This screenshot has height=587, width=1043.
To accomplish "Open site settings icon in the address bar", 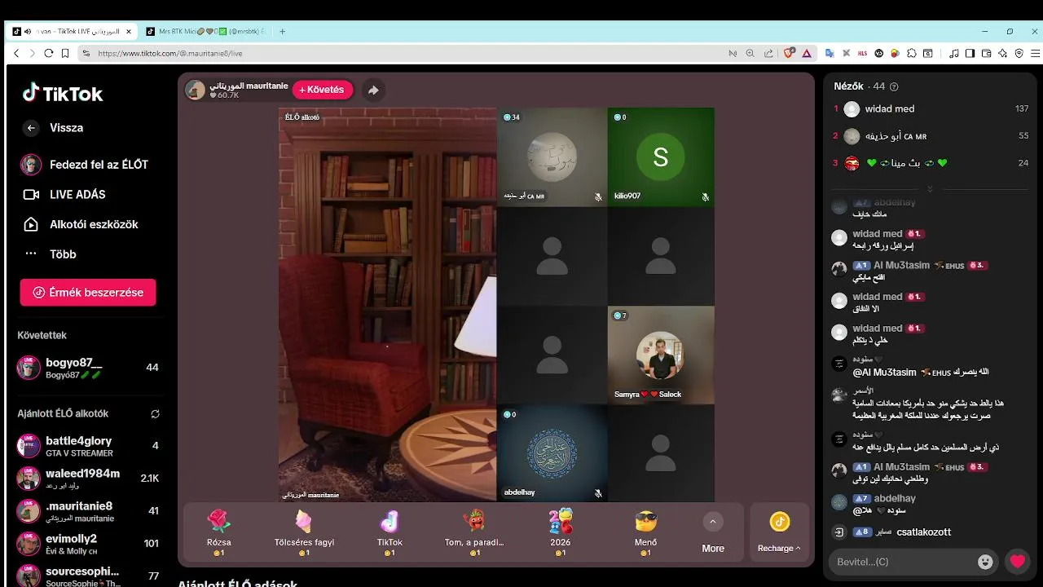I will click(x=86, y=53).
